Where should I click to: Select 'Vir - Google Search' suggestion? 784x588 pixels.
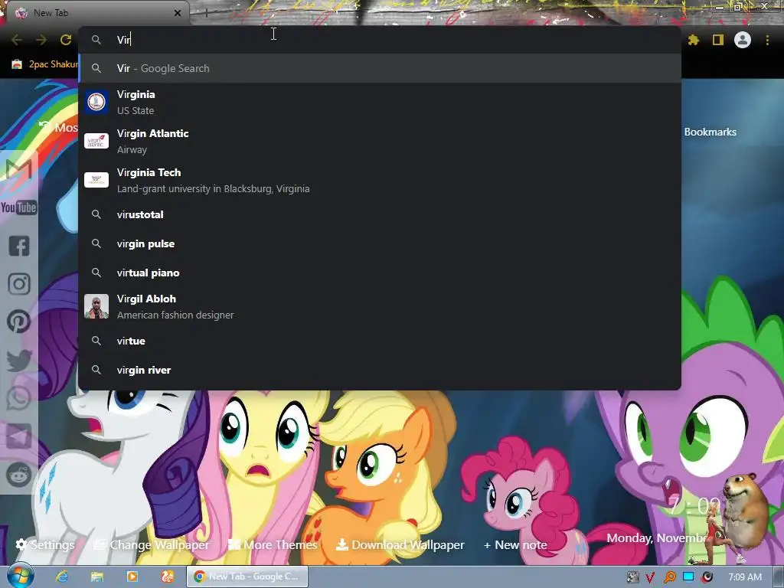coord(380,68)
